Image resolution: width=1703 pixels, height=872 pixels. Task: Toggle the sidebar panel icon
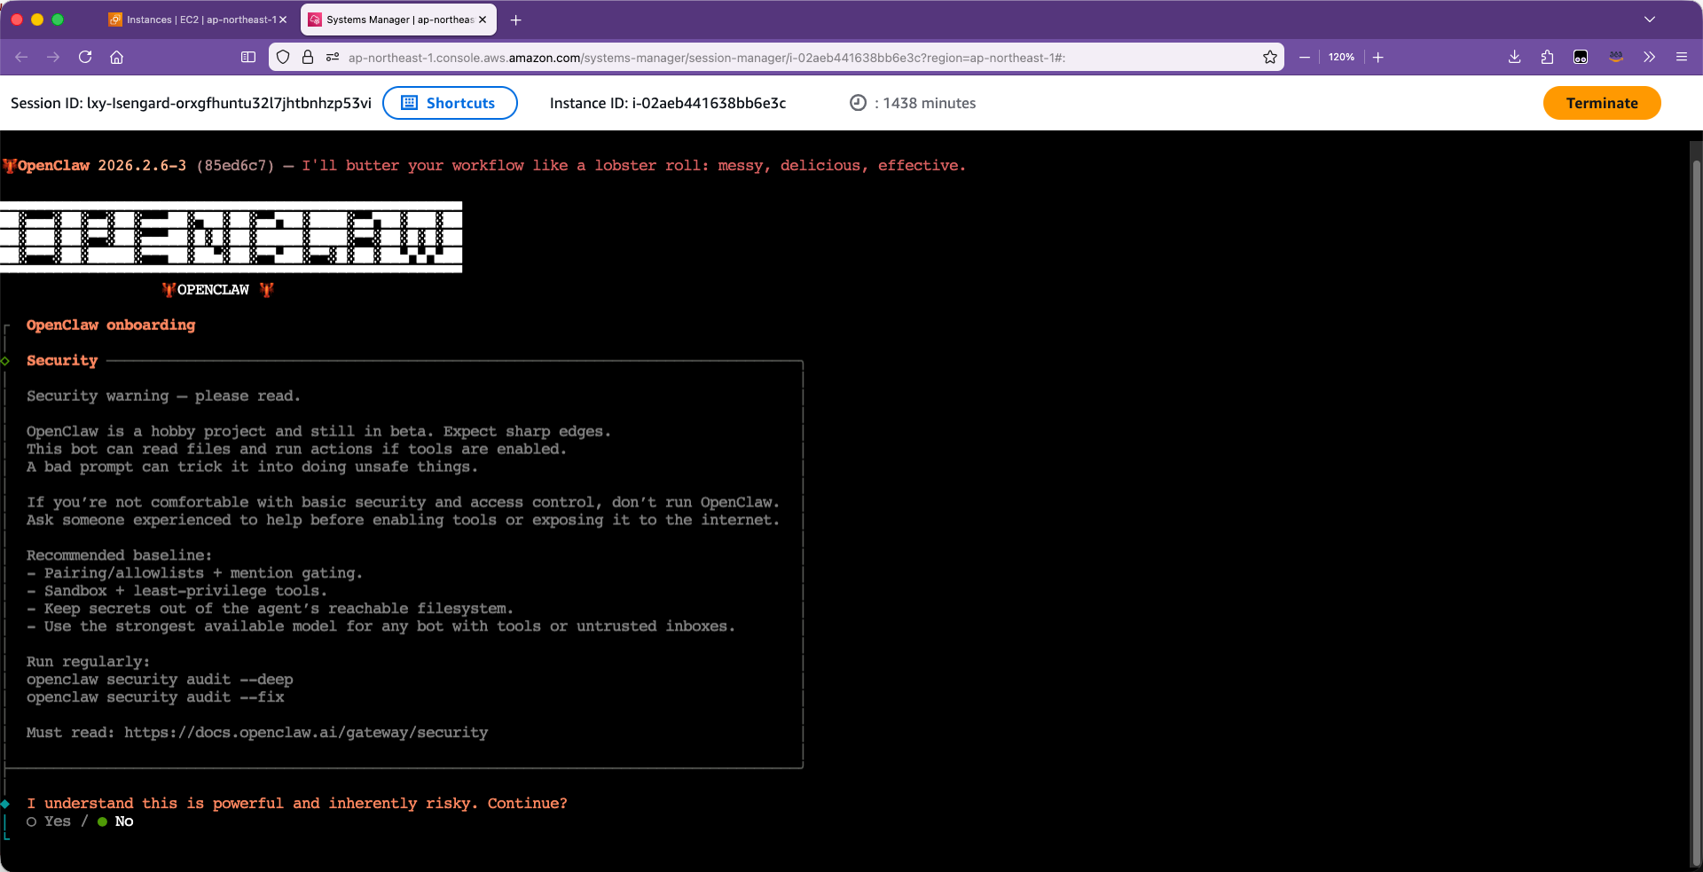tap(248, 57)
